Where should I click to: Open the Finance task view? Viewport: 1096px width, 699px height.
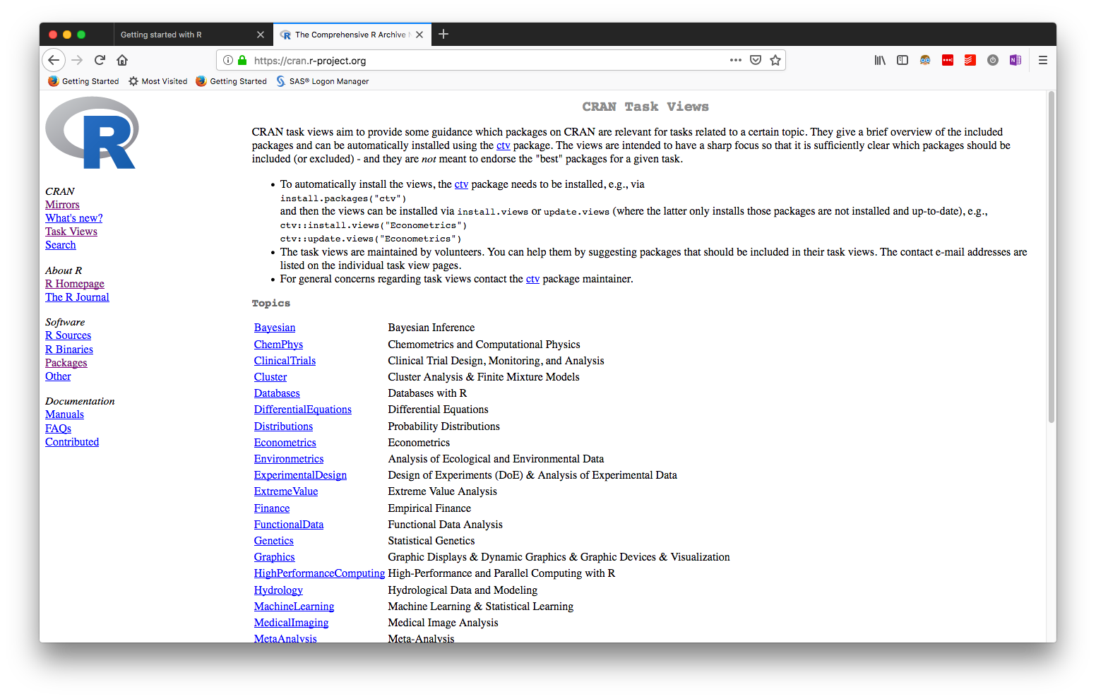pyautogui.click(x=272, y=508)
